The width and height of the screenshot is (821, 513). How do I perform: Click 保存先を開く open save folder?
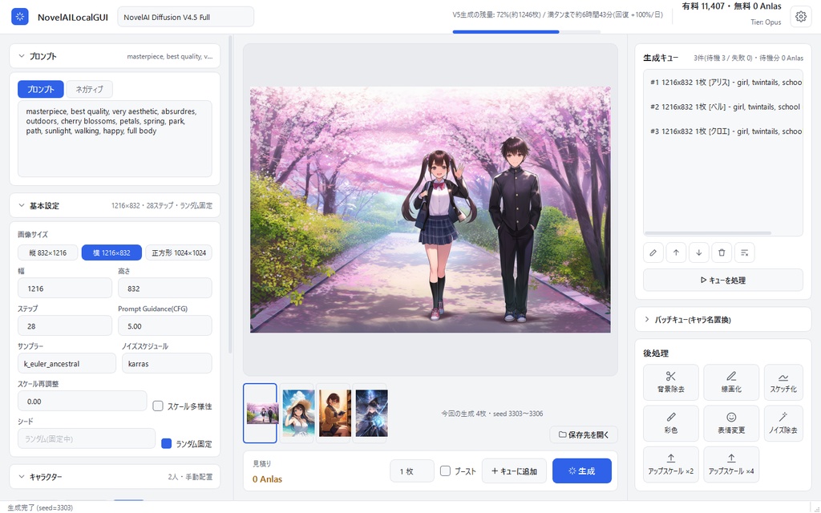click(x=584, y=434)
